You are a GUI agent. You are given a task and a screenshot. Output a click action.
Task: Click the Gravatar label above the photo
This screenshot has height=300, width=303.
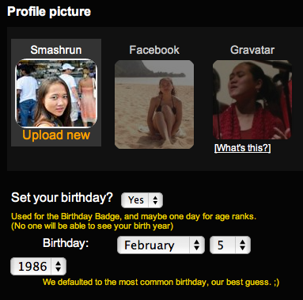click(252, 50)
